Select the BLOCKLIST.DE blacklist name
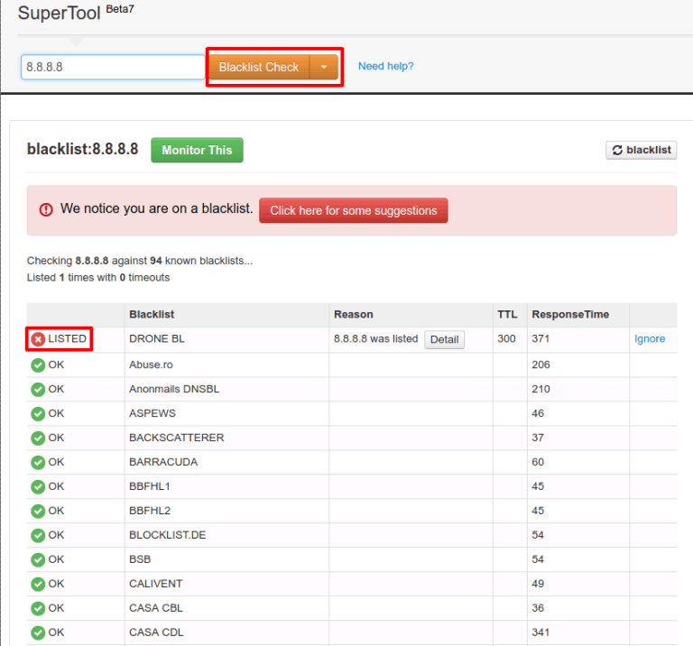The image size is (693, 646). [x=168, y=535]
